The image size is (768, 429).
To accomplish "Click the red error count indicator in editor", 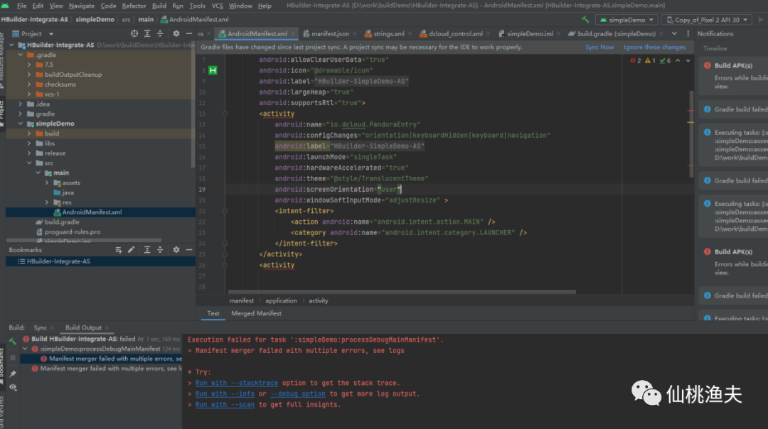I will [635, 60].
